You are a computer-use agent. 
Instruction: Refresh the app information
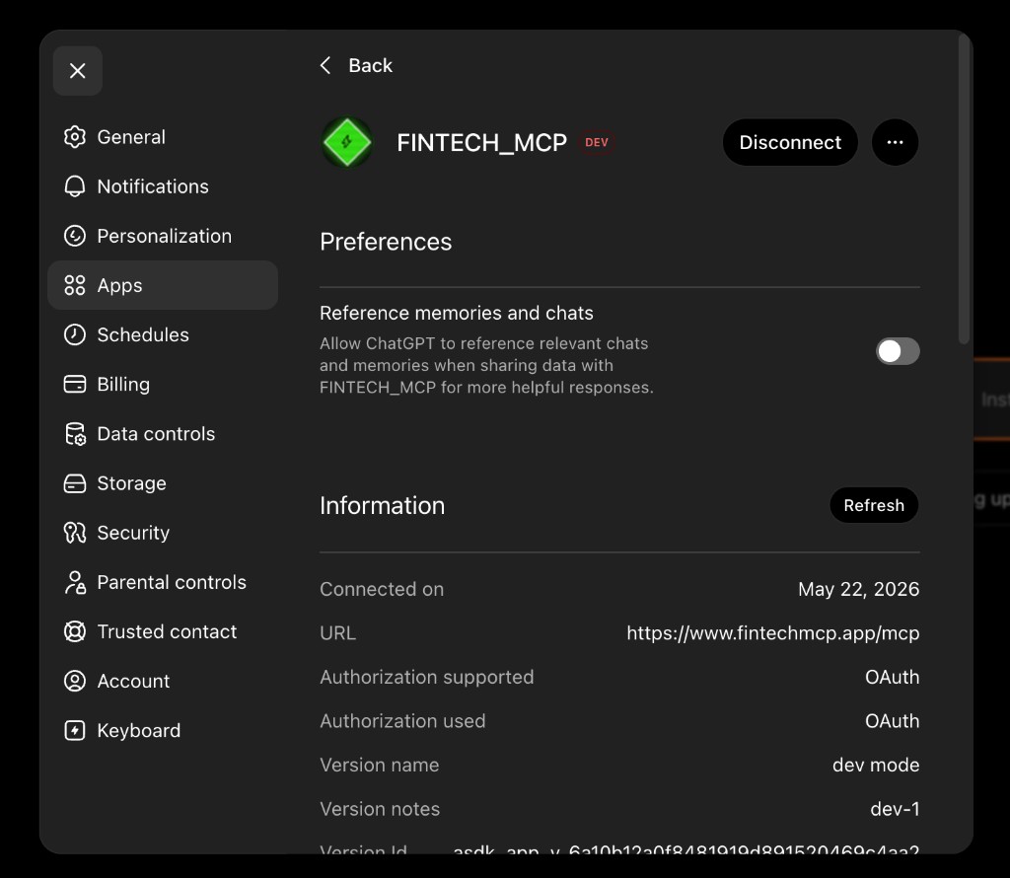[874, 505]
